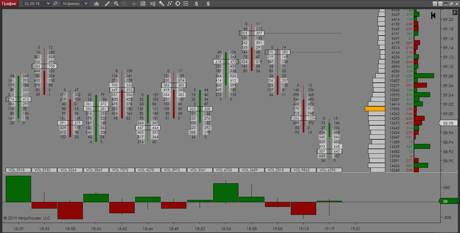Viewport: 460px width, 233px height.
Task: Click the VOL 3918 volume label
Action: 16,170
